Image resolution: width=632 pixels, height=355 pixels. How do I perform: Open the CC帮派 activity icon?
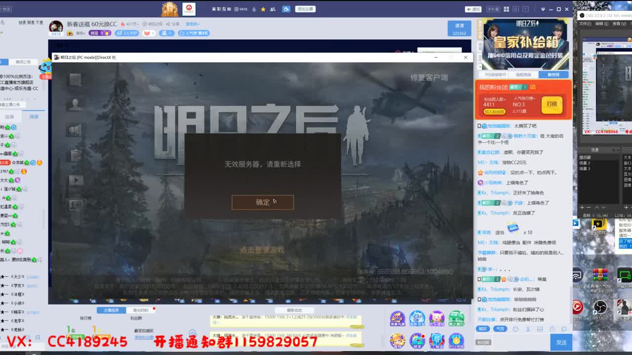tap(436, 340)
